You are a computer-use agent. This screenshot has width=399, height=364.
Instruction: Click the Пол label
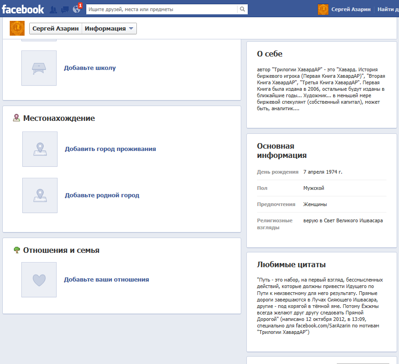pyautogui.click(x=262, y=188)
